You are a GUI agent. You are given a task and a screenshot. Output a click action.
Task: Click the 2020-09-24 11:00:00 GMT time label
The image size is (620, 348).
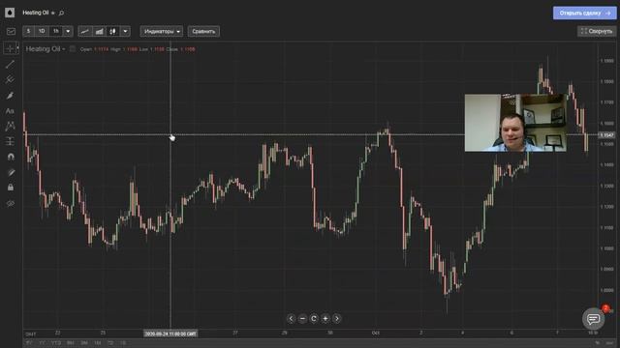pyautogui.click(x=170, y=333)
